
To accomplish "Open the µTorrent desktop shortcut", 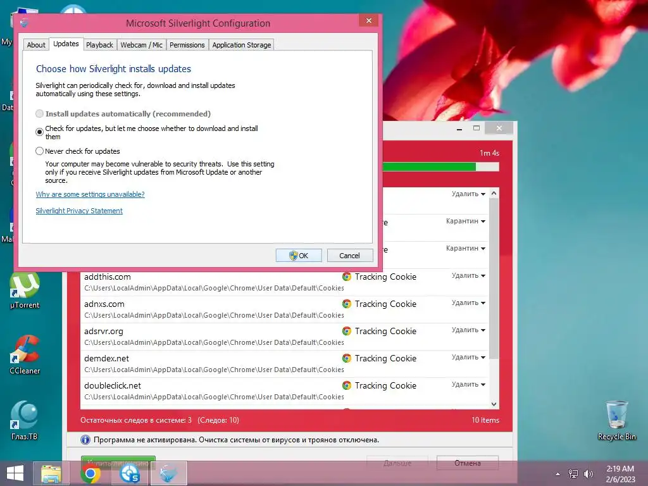I will 25,290.
